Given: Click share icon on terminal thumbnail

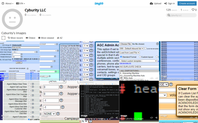Looking at the screenshot, I should (x=117, y=118).
